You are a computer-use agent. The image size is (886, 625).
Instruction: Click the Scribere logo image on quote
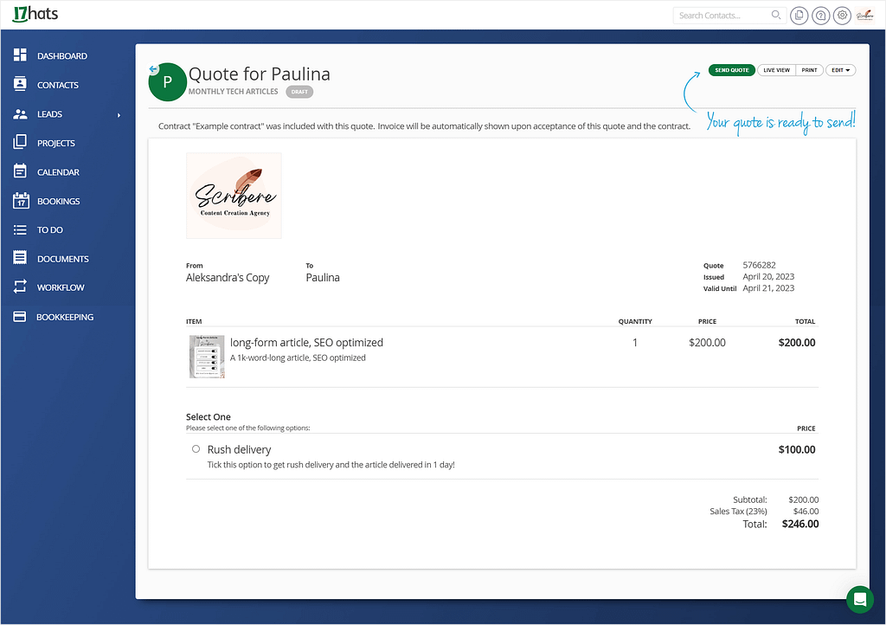[234, 196]
